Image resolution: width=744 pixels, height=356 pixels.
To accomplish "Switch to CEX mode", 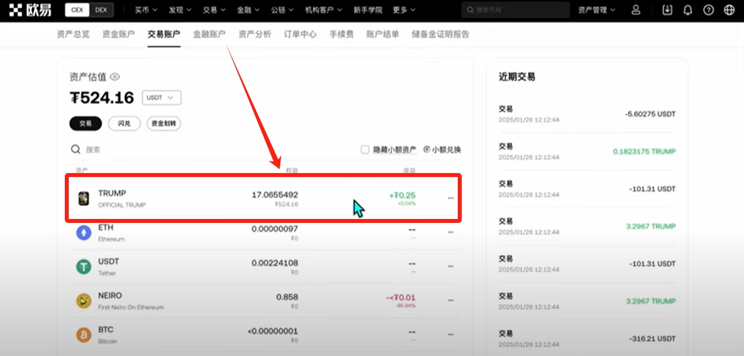I will pyautogui.click(x=77, y=10).
